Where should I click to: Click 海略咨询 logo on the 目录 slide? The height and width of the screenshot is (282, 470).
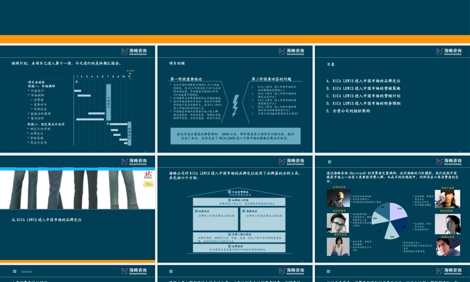coord(449,52)
